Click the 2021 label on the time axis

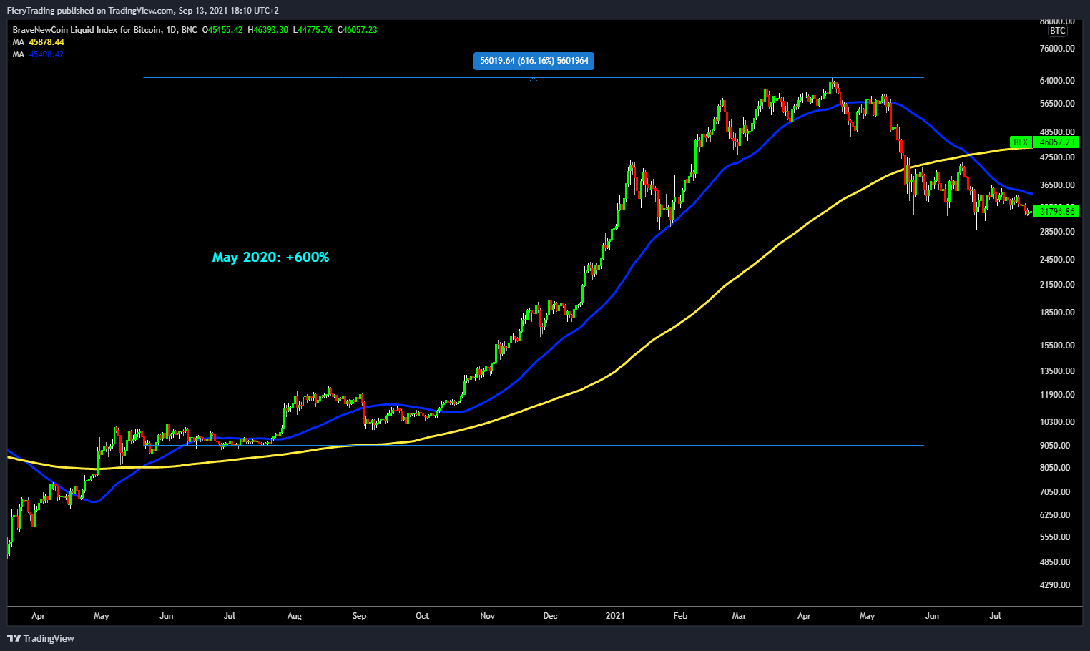[x=615, y=616]
